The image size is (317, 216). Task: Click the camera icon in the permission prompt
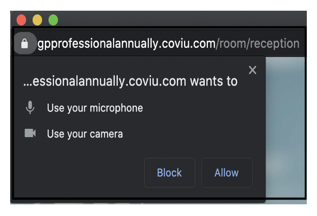(x=30, y=134)
